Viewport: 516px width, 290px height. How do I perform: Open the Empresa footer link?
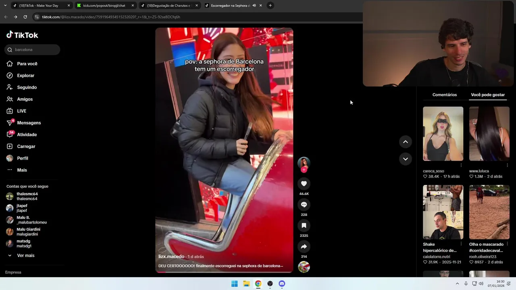(13, 272)
